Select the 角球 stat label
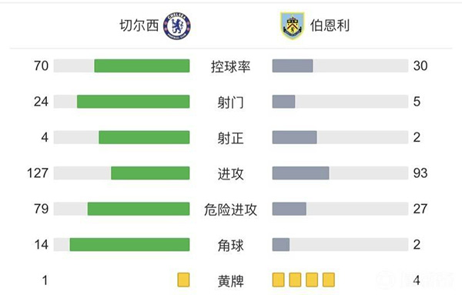This screenshot has height=295, width=462. tap(231, 246)
